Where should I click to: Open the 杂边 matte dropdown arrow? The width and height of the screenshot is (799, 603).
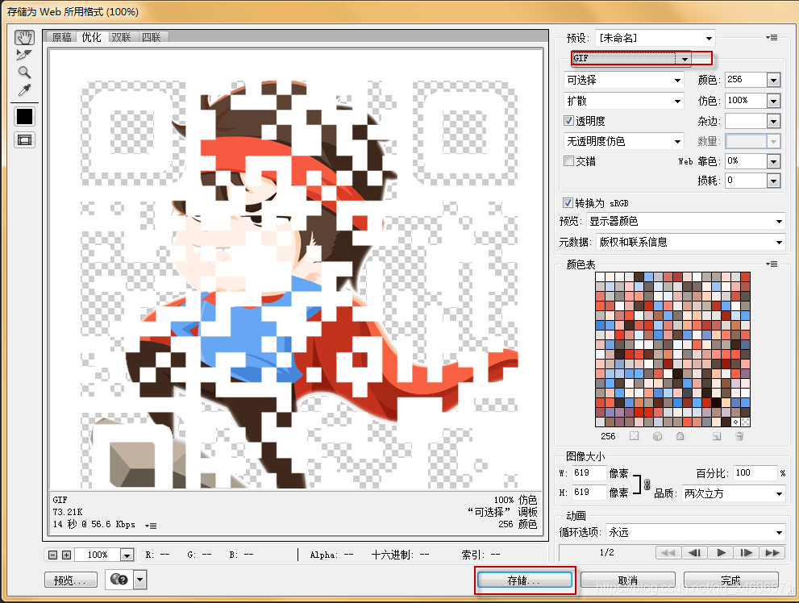point(773,121)
